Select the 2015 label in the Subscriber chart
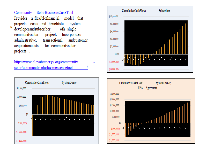This screenshot has height=155, width=207. click(123, 59)
